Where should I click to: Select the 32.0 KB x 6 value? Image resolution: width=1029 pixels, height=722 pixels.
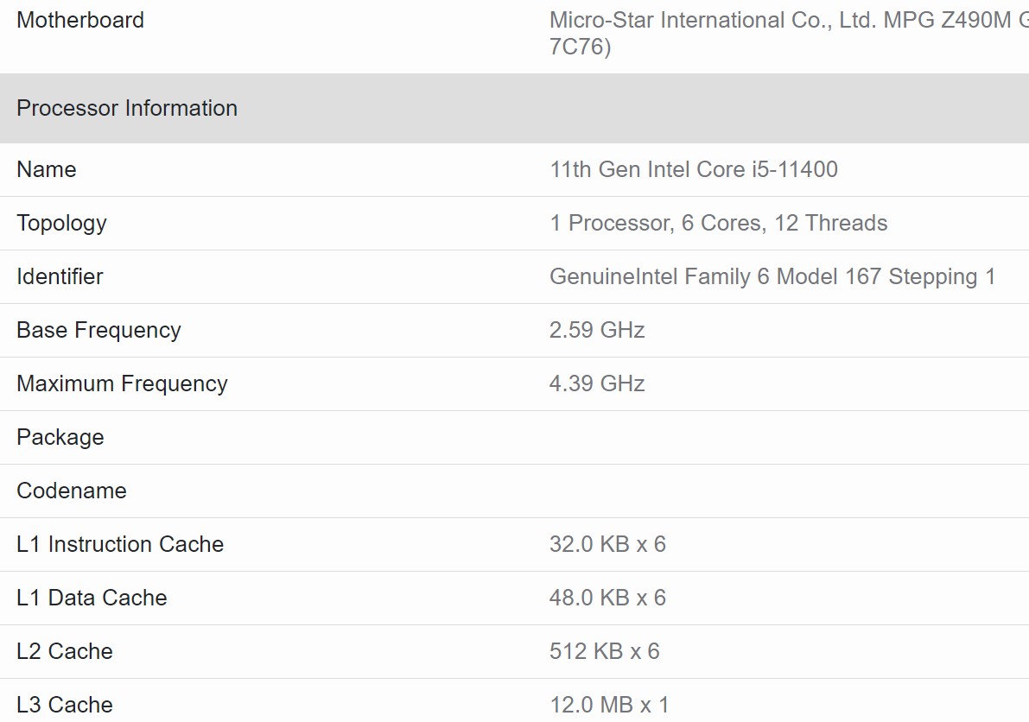tap(607, 544)
